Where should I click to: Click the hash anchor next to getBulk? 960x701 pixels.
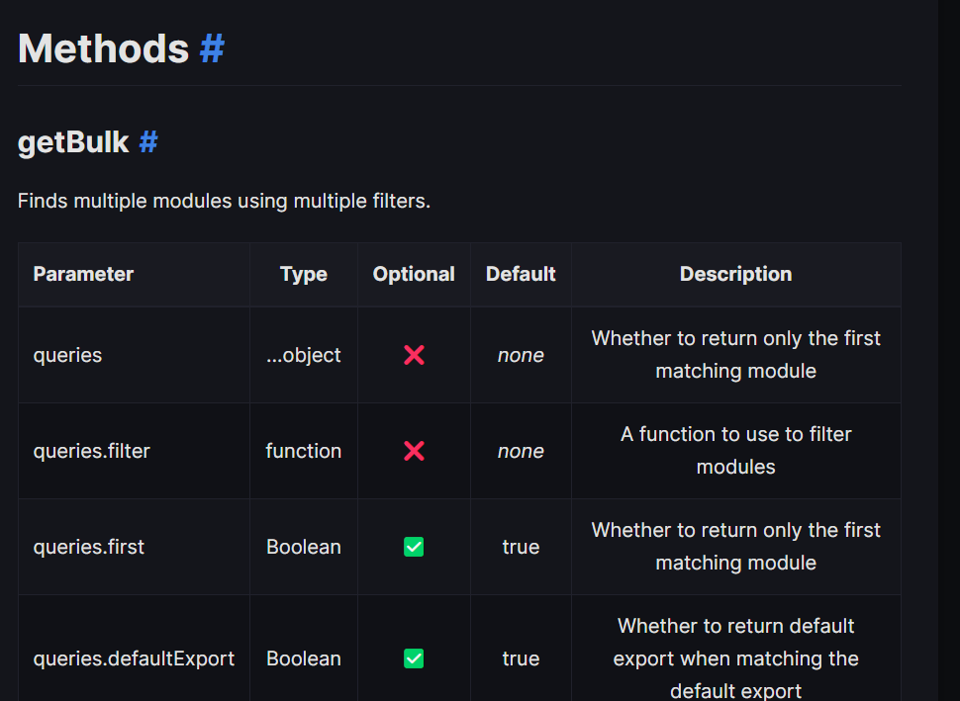click(x=147, y=142)
